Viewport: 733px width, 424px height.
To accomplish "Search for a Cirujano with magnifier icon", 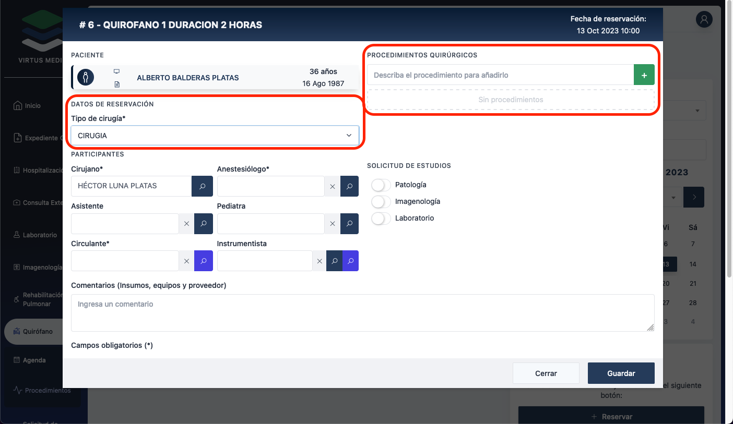I will pyautogui.click(x=202, y=186).
